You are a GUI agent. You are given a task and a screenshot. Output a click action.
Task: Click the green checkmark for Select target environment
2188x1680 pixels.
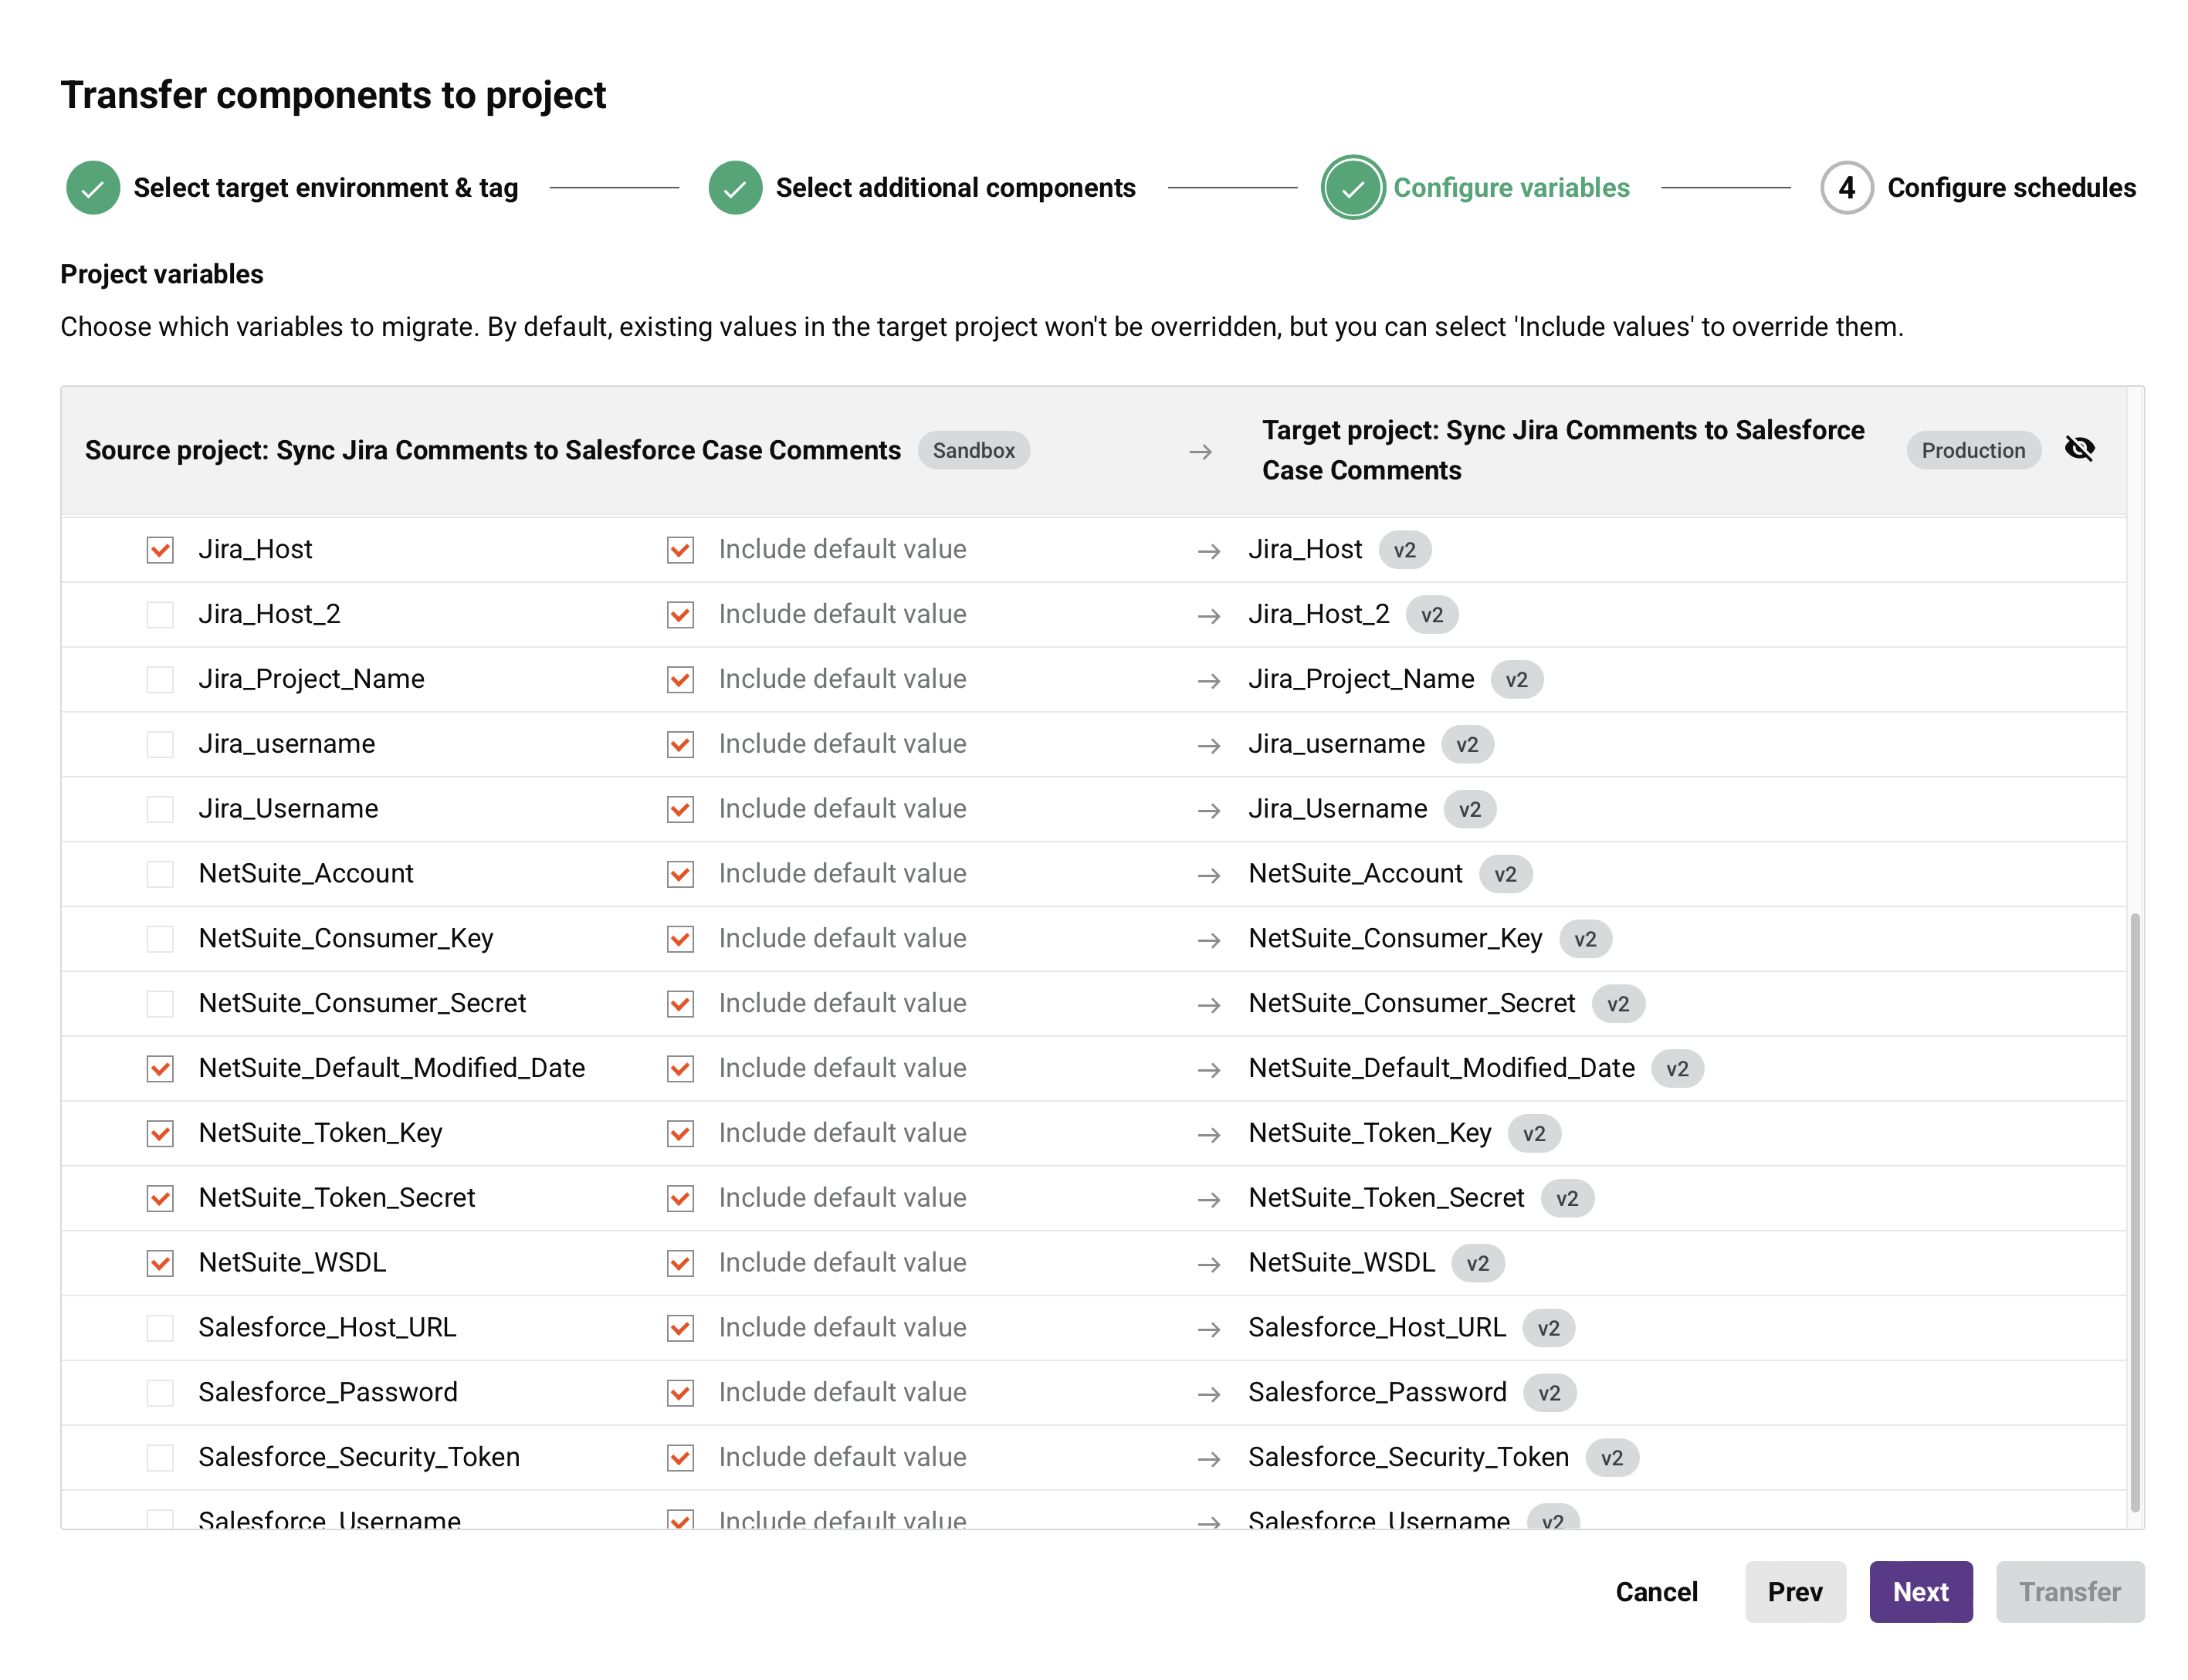point(93,188)
